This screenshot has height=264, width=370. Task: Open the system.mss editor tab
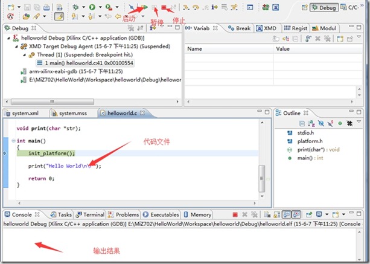(x=69, y=114)
